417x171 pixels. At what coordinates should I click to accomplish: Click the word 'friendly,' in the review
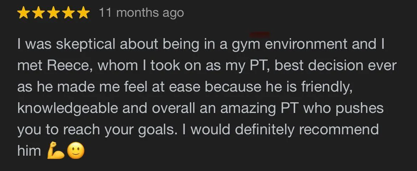pyautogui.click(x=327, y=87)
